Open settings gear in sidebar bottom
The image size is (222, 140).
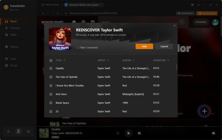coord(9,131)
